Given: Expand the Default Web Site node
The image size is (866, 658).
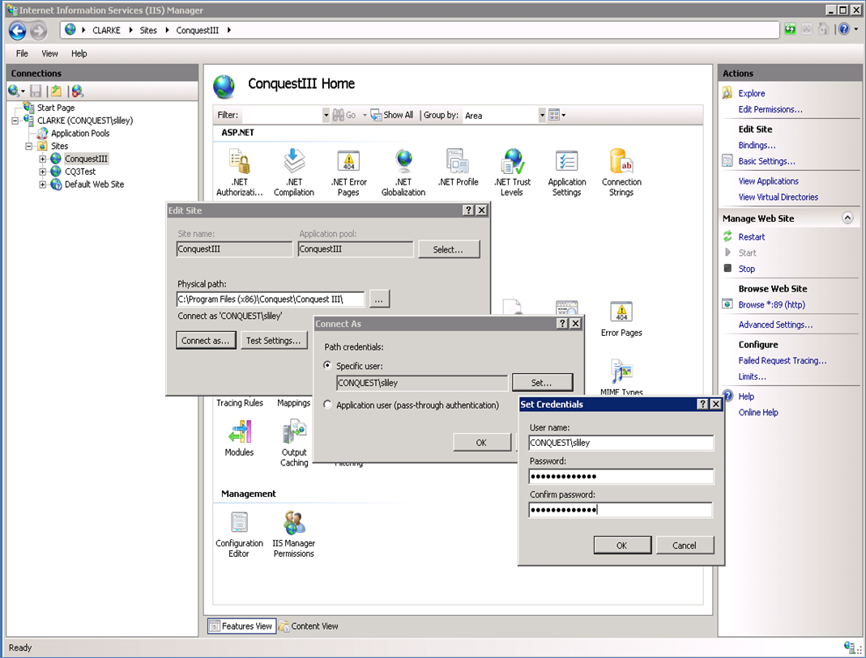Looking at the screenshot, I should 42,185.
